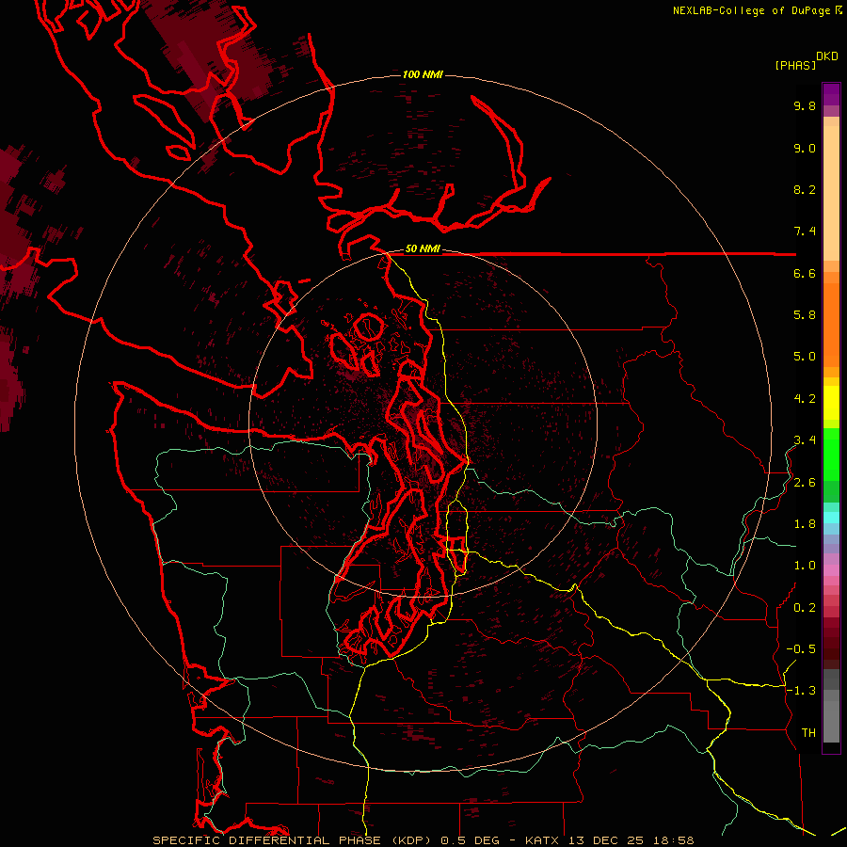847x847 pixels.
Task: Click the cyan color bar segment
Action: (x=831, y=517)
